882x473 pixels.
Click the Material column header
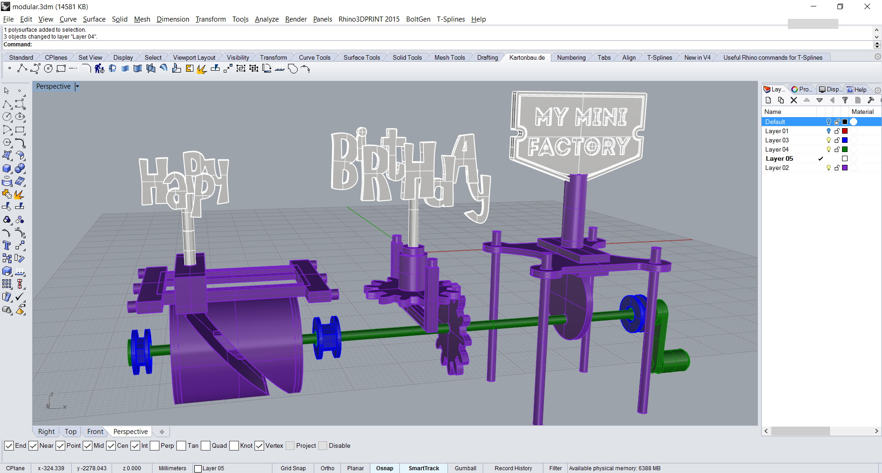tap(863, 112)
